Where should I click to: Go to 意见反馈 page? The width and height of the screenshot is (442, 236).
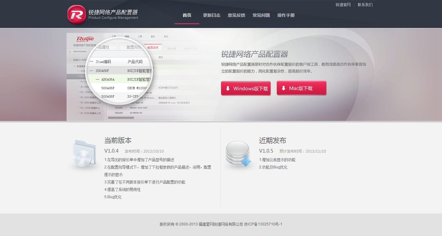click(x=236, y=15)
